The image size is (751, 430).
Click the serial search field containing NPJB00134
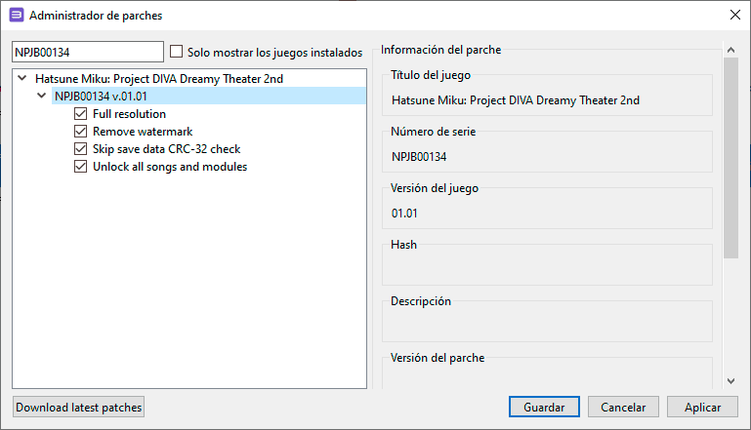click(x=88, y=52)
